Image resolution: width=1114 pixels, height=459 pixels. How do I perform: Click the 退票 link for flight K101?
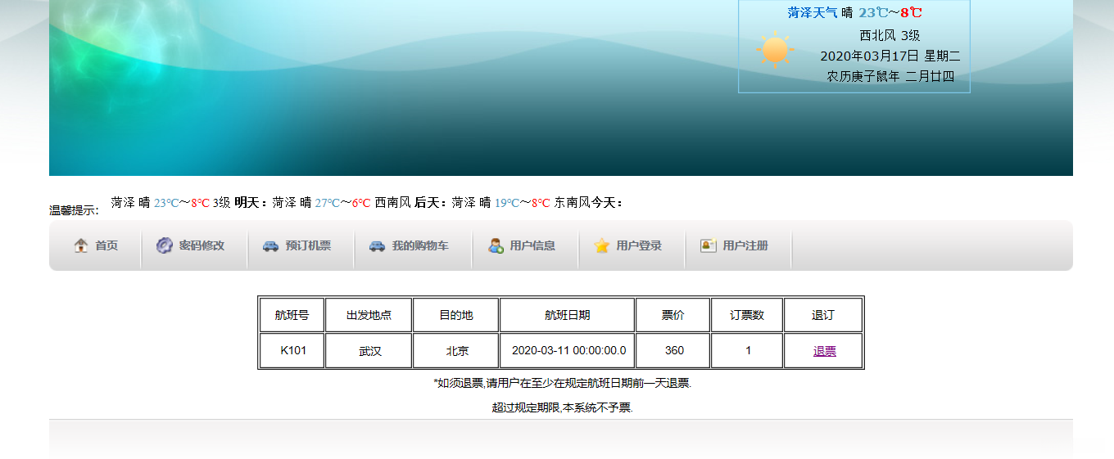(825, 351)
